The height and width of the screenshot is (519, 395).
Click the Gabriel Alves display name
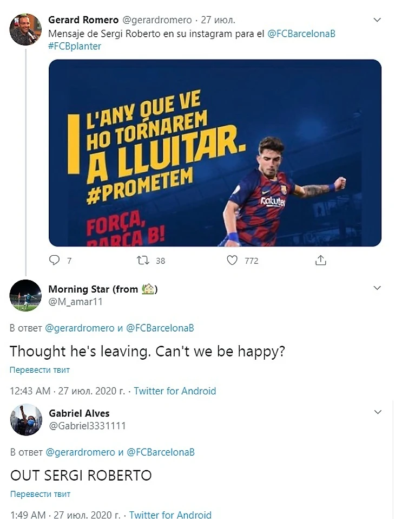pyautogui.click(x=79, y=413)
